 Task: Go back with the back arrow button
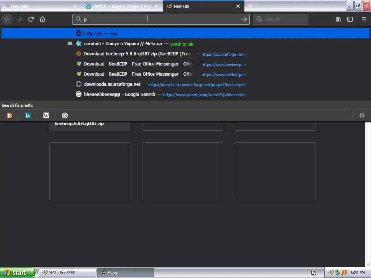(x=7, y=19)
